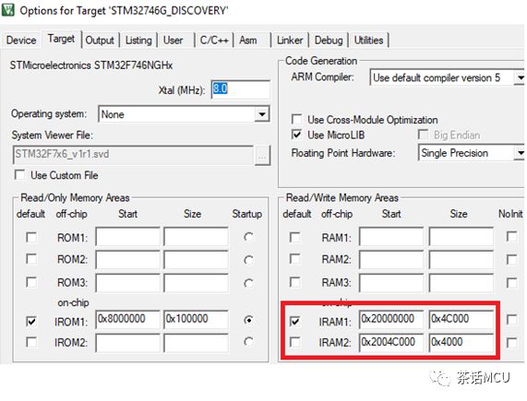This screenshot has height=401, width=527.
Task: Click the ROM1 Size input field
Action: (196, 237)
